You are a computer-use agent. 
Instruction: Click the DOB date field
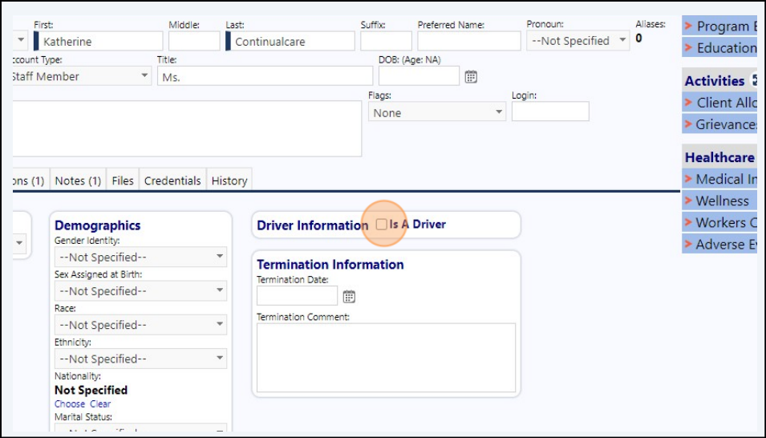419,76
